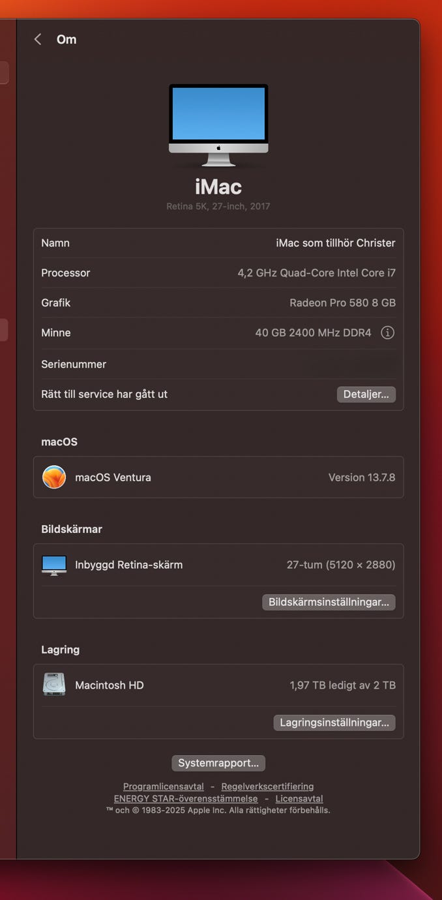
Task: Select the name field 'iMac som tillhör Christer'
Action: [x=336, y=243]
